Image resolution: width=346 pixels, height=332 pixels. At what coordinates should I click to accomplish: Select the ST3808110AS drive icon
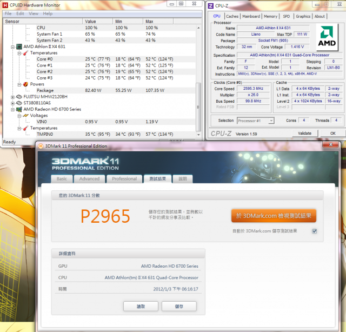(x=19, y=103)
